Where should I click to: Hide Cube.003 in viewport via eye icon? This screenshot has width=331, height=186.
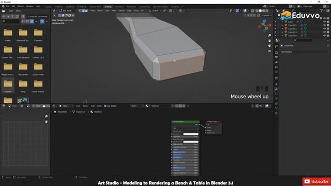click(324, 32)
